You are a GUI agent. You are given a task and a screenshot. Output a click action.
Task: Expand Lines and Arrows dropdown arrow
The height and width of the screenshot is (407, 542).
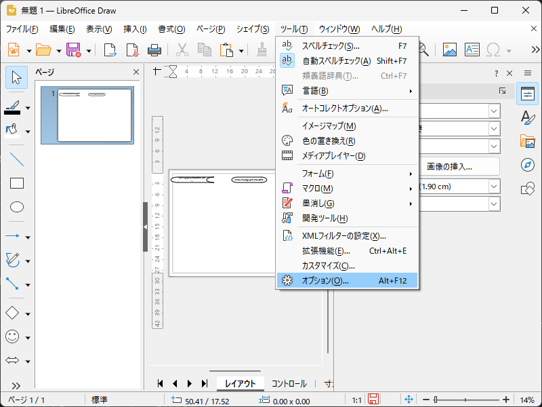(x=28, y=237)
